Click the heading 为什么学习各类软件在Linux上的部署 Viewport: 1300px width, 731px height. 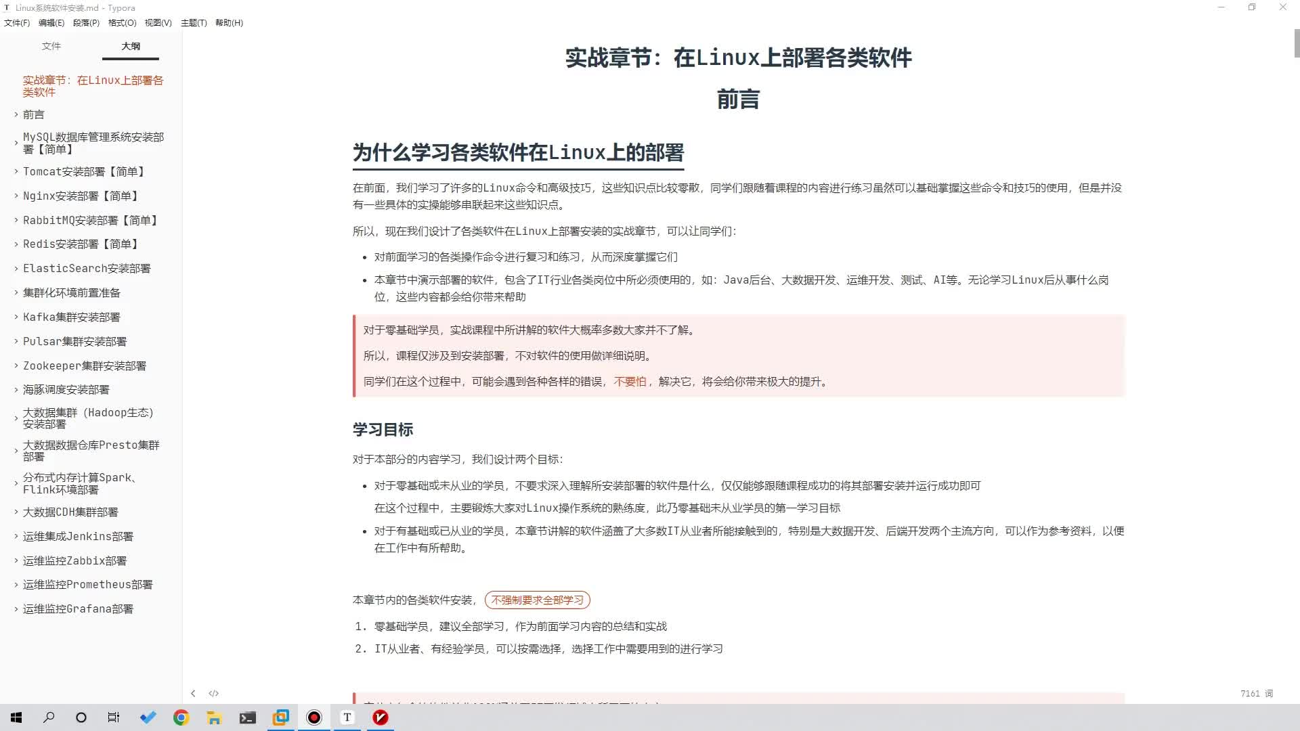point(518,153)
